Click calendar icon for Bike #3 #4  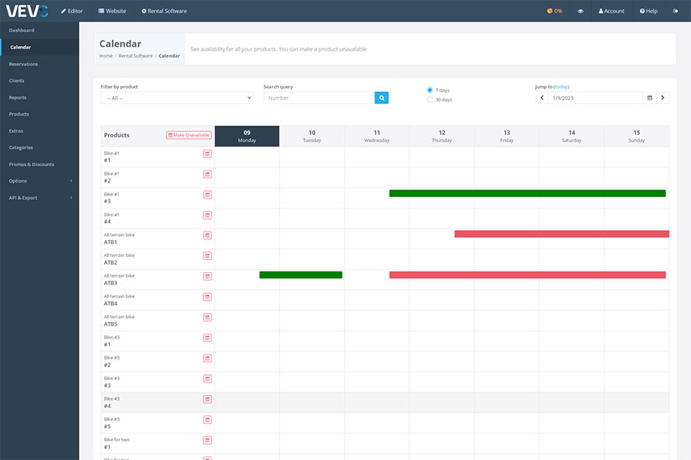coord(207,399)
